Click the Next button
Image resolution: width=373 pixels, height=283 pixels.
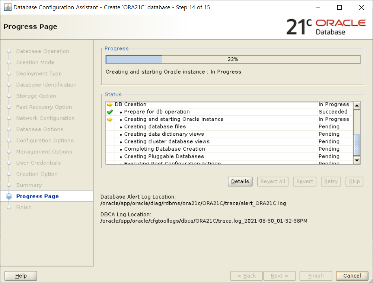click(x=280, y=276)
